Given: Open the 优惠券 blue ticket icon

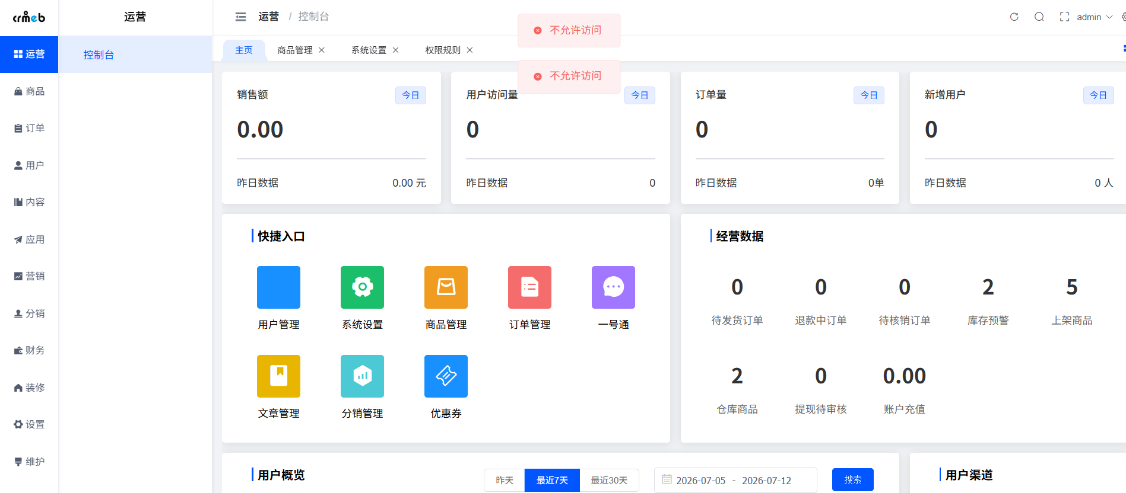Looking at the screenshot, I should pos(446,376).
